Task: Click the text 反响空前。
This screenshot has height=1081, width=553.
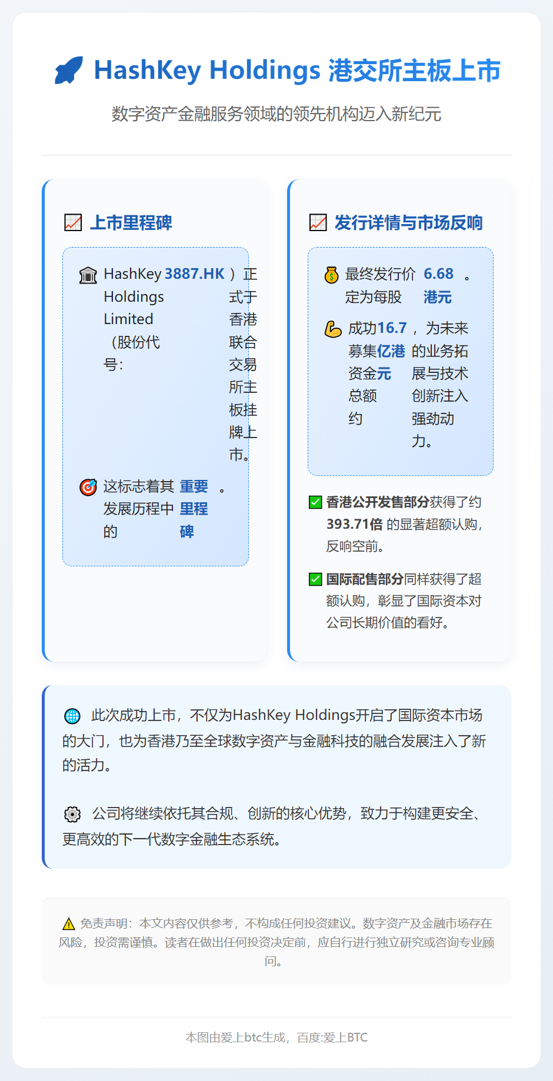Action: [x=356, y=546]
